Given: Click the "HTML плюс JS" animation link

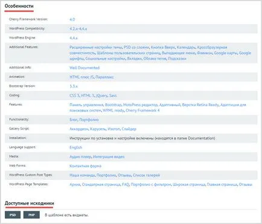Looking at the screenshot, I should [81, 77].
